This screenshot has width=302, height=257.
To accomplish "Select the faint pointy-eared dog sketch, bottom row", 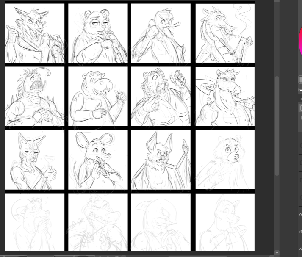I will (225, 222).
